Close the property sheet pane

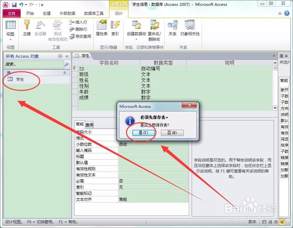click(286, 56)
